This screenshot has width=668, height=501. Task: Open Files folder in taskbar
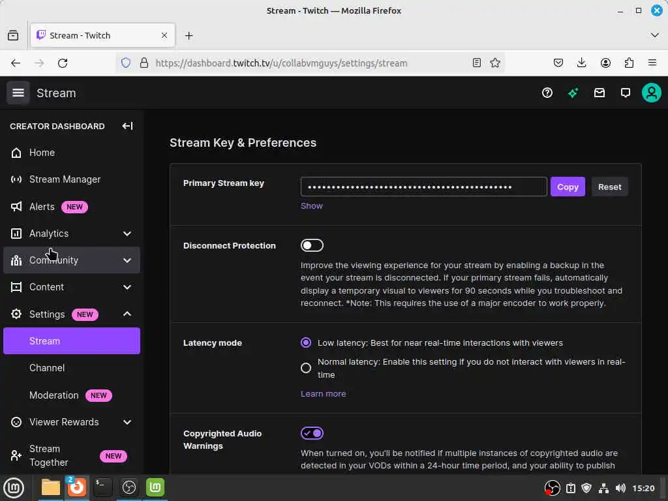pyautogui.click(x=50, y=487)
